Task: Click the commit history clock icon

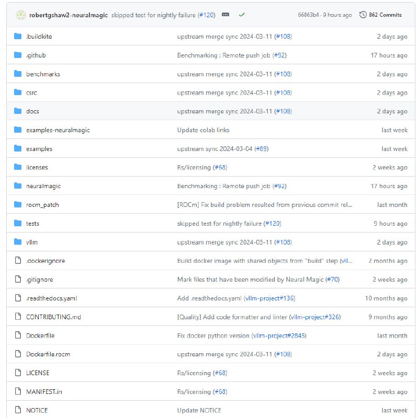Action: pos(363,15)
